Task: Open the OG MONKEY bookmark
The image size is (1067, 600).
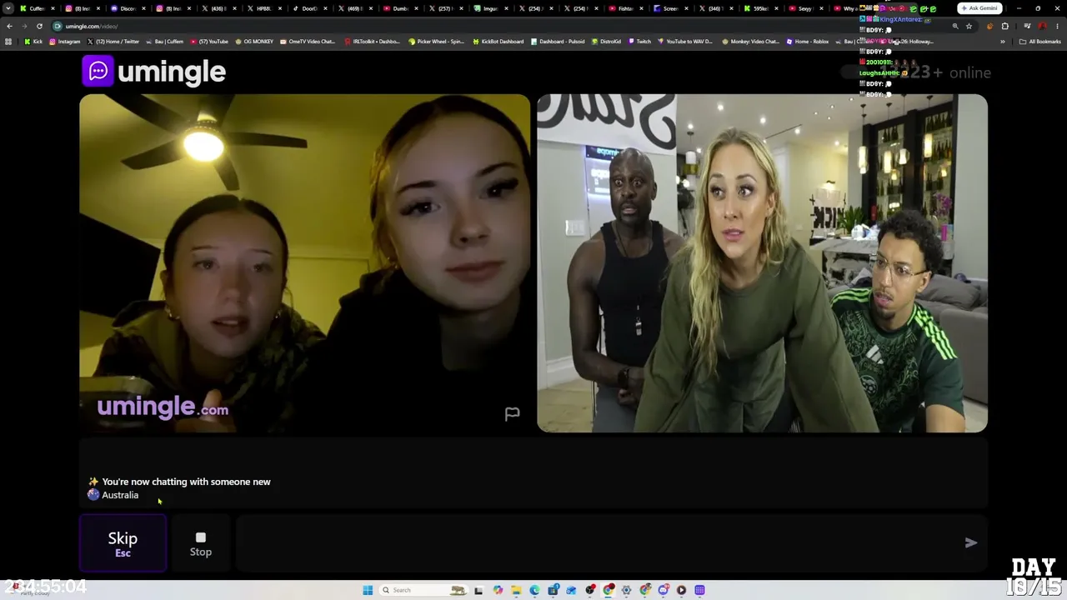Action: (x=254, y=42)
